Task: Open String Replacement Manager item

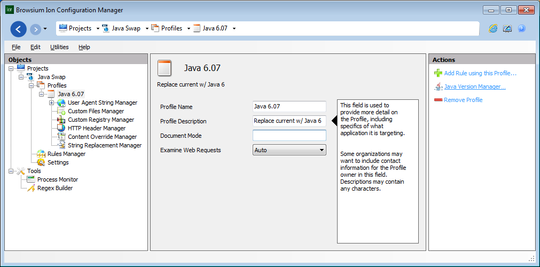Action: click(105, 145)
